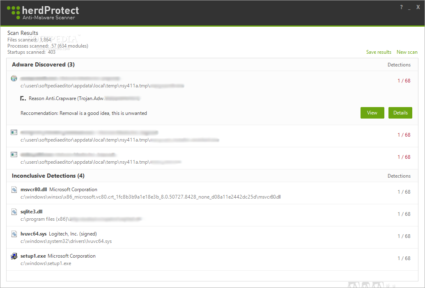Expand the Inconclusive Detections (4) section

[x=48, y=176]
